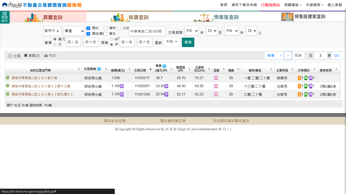The width and height of the screenshot is (346, 194).
Task: Open the start year 112 dropdown
Action: [191, 31]
